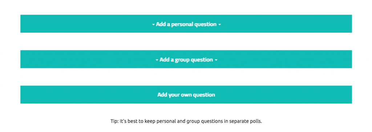The height and width of the screenshot is (132, 372).
Task: Click the left caret beside 'Add a personal question'
Action: pyautogui.click(x=153, y=25)
